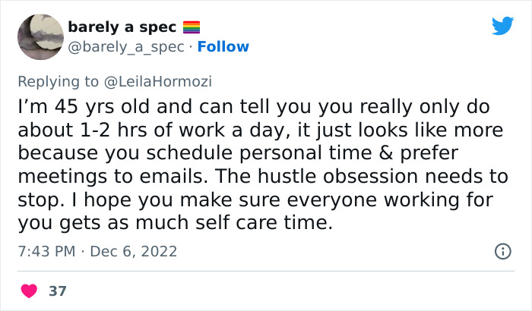Click the closing line about self care time
The height and width of the screenshot is (311, 532).
pyautogui.click(x=175, y=222)
